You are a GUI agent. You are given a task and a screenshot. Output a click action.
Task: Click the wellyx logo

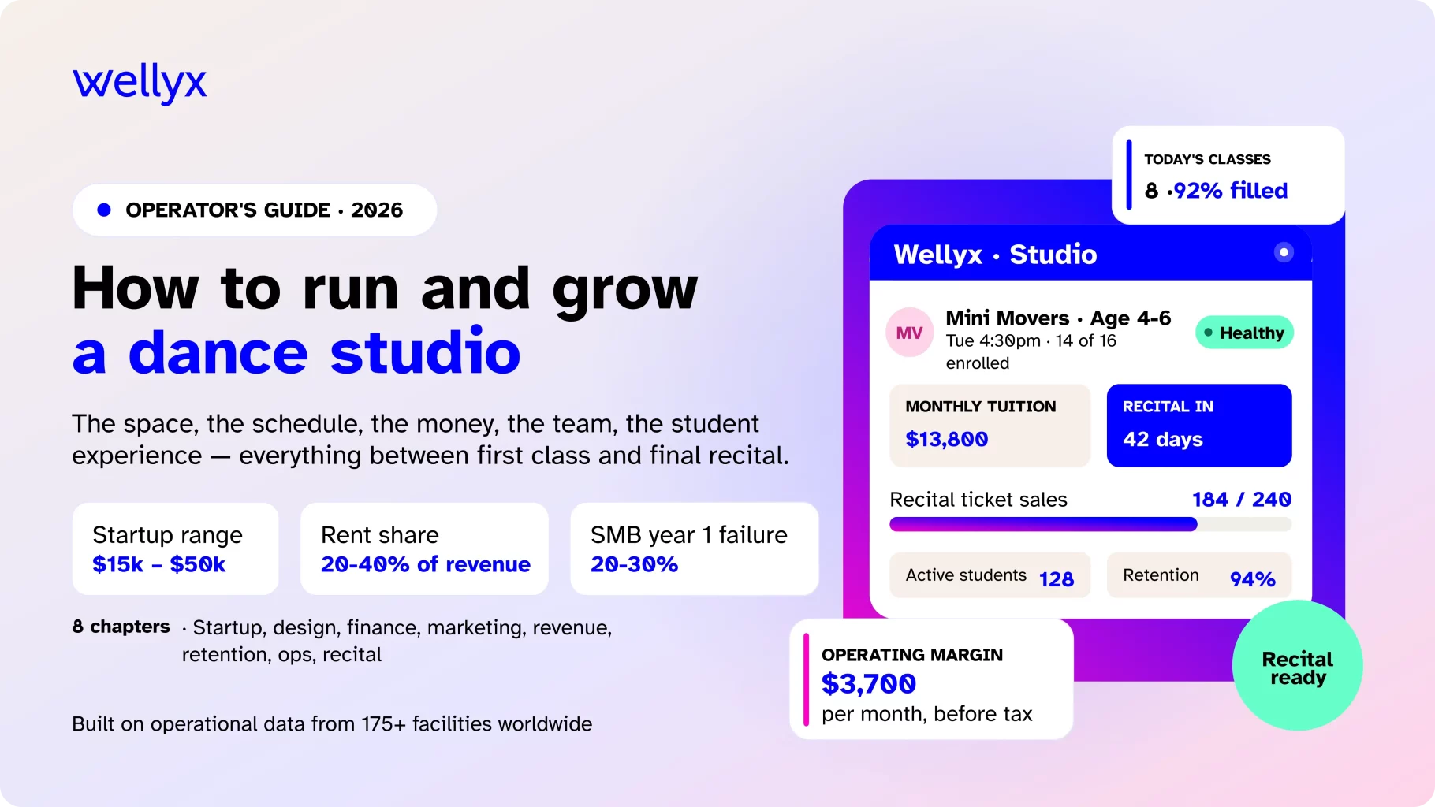[139, 81]
